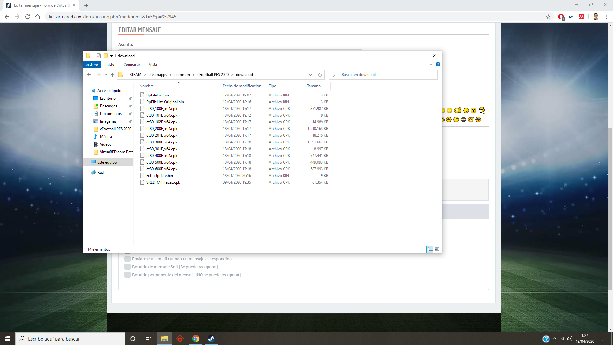This screenshot has width=613, height=345.
Task: Click the refresh button in Explorer address bar
Action: 320,75
